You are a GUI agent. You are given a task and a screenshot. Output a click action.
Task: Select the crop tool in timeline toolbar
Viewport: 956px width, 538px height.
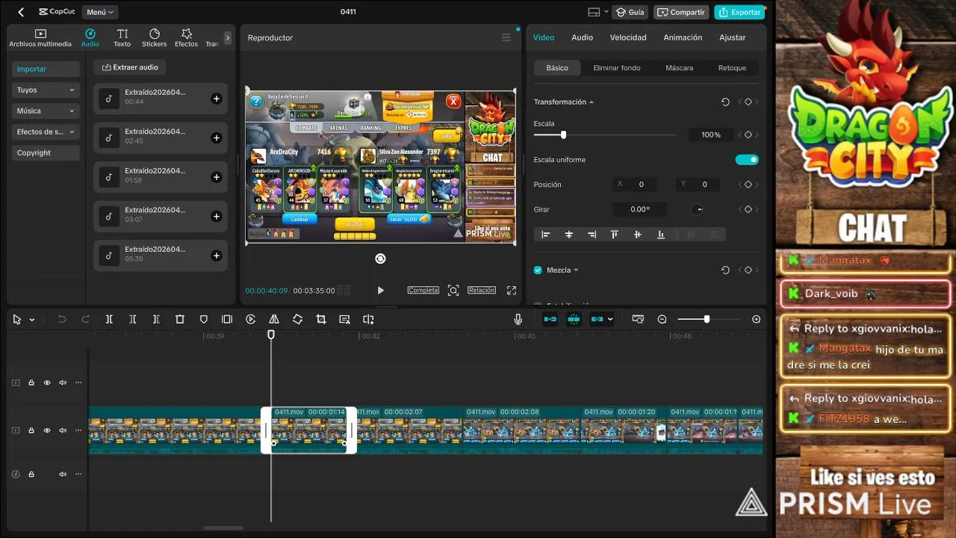[321, 319]
